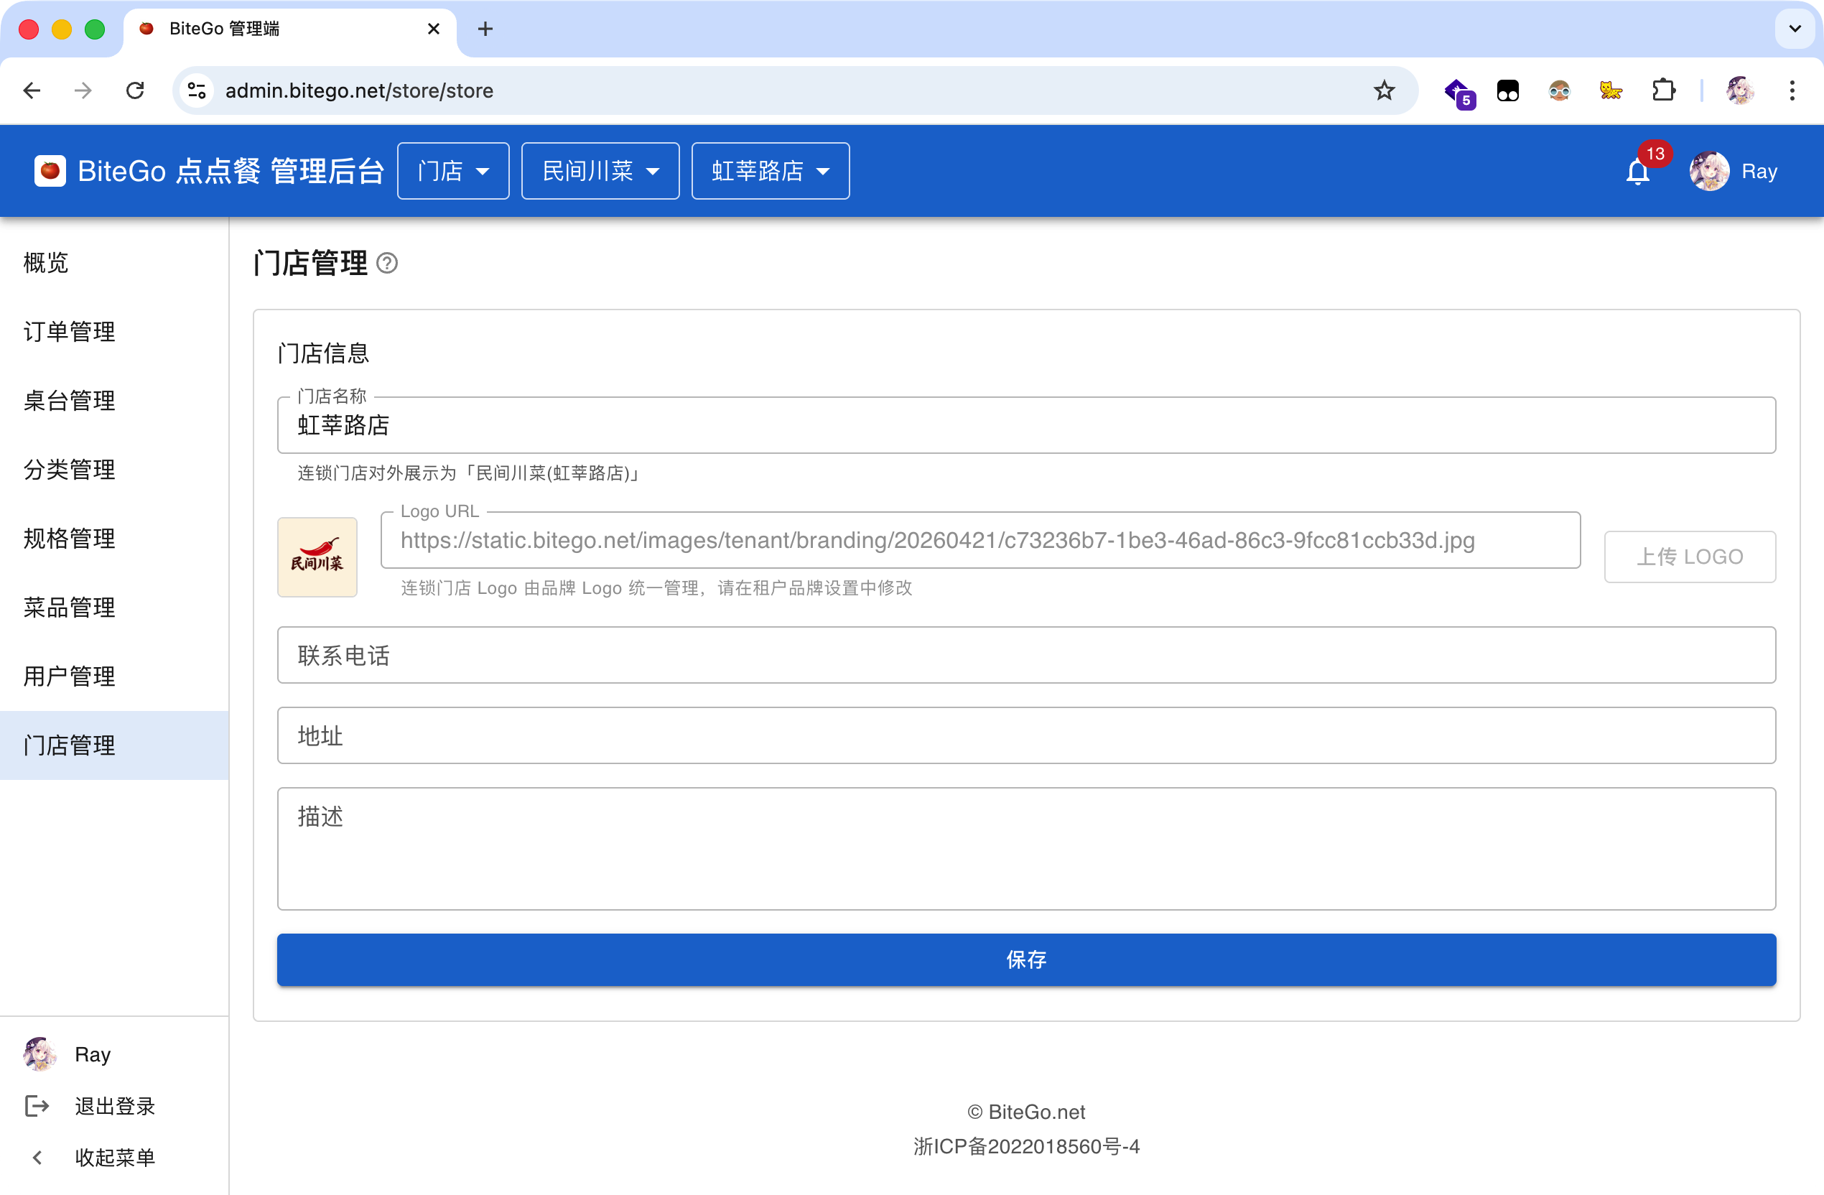
Task: Open 用户管理 in the sidebar
Action: [x=114, y=676]
